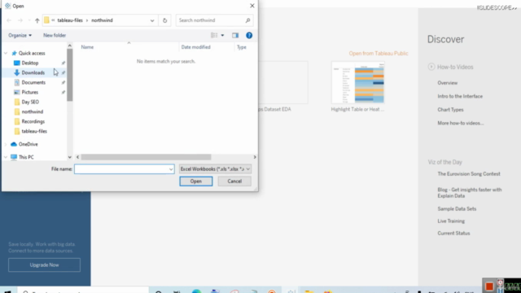Screen dimensions: 521x293
Task: Unpin Desktop pin icon
Action: 63,63
